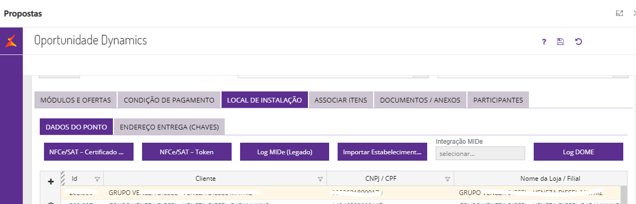Click the undo/revert arrow icon
Image resolution: width=636 pixels, height=204 pixels.
coord(579,42)
